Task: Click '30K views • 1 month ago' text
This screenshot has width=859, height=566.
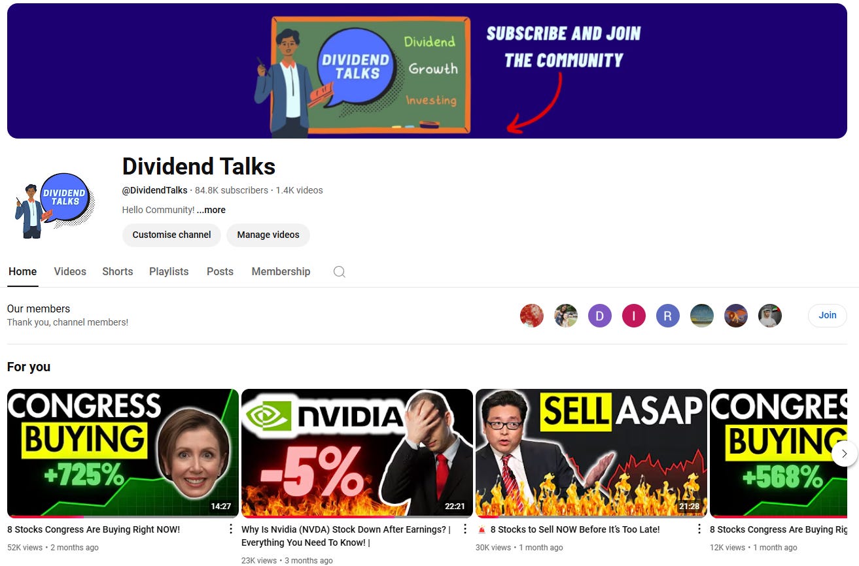Action: (519, 547)
